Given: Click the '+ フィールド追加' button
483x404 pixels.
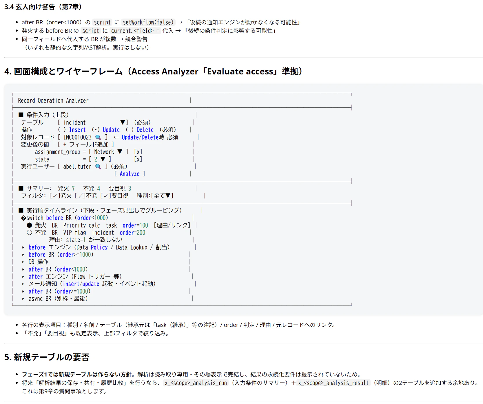Looking at the screenshot, I should tap(86, 145).
